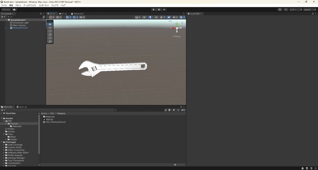Start Play mode with play button
Image resolution: width=318 pixels, height=170 pixels.
tap(153, 10)
